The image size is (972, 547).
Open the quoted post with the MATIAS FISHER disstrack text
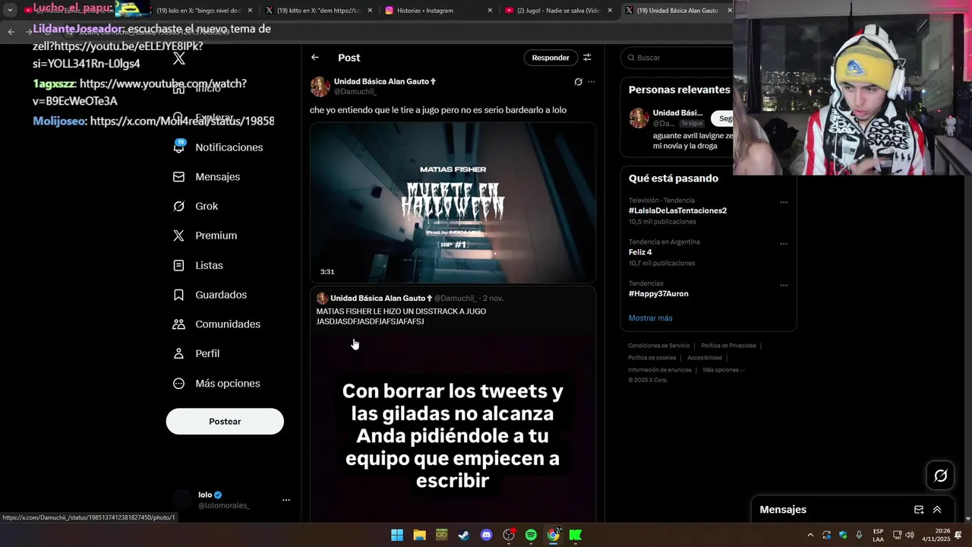coord(401,316)
